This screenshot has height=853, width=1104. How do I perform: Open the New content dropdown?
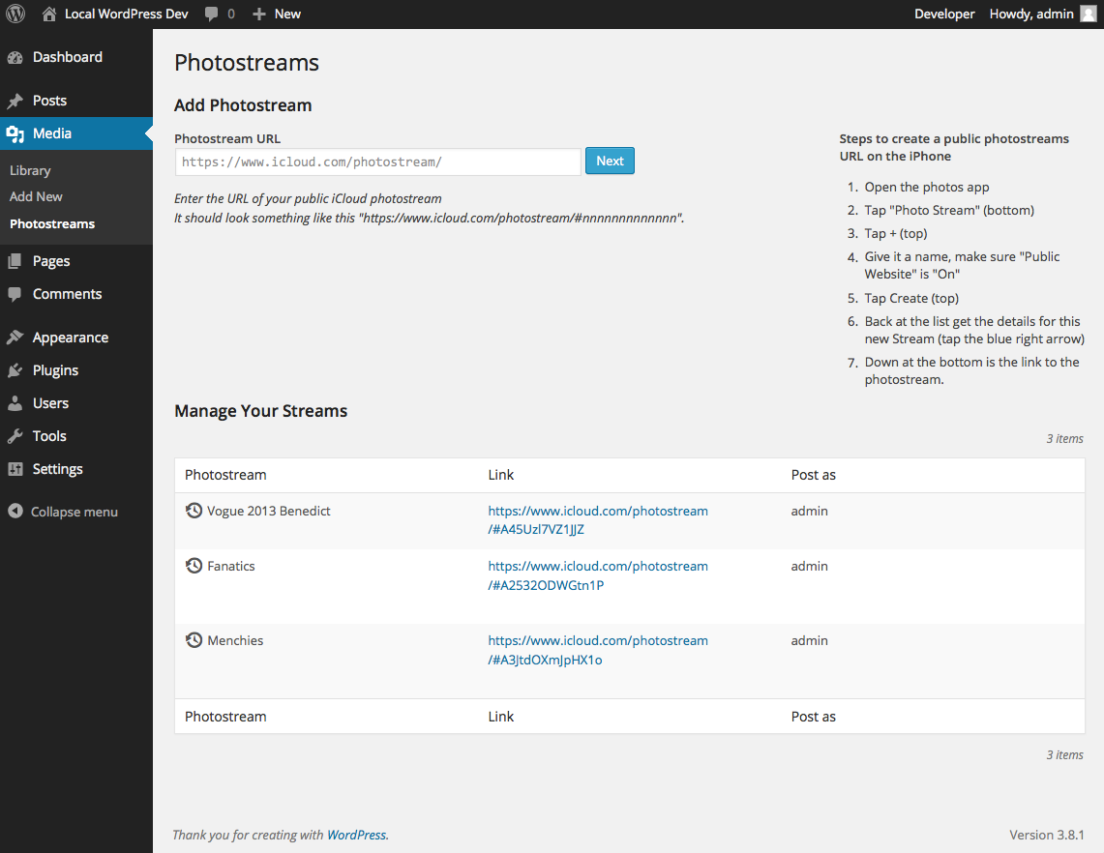(x=277, y=14)
